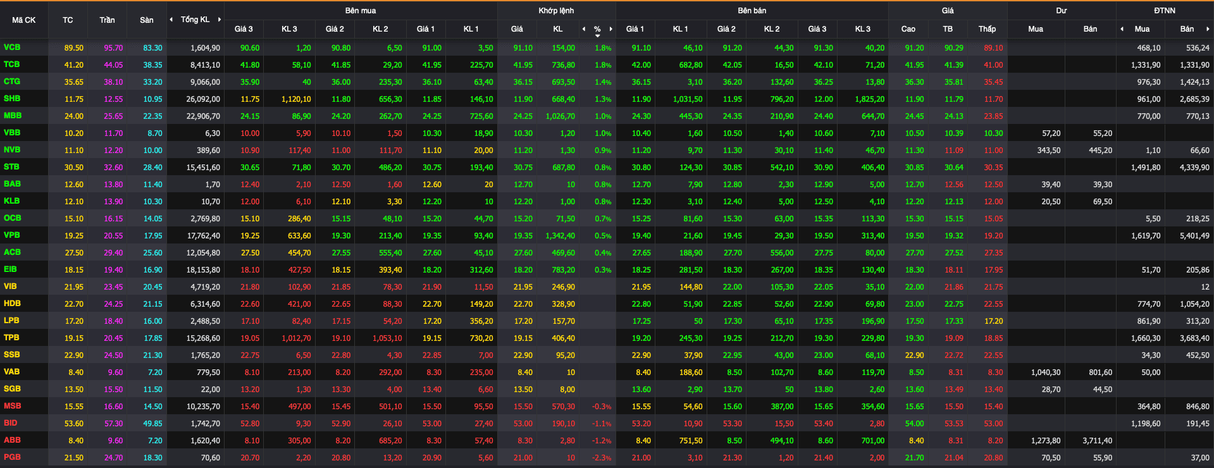Click the Khớp lệnh group header
Viewport: 1214px width, 468px height.
(556, 11)
